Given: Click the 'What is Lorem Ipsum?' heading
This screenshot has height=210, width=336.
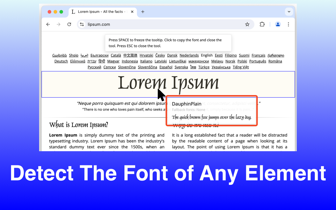Looking at the screenshot, I should click(79, 124).
